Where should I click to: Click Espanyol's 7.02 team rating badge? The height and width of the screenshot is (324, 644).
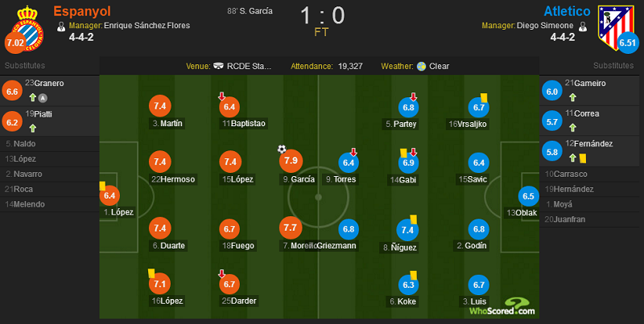click(x=15, y=43)
